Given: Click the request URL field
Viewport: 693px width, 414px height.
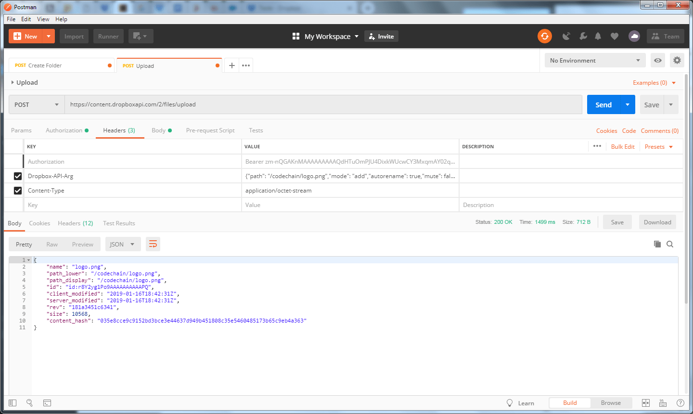Looking at the screenshot, I should (323, 104).
